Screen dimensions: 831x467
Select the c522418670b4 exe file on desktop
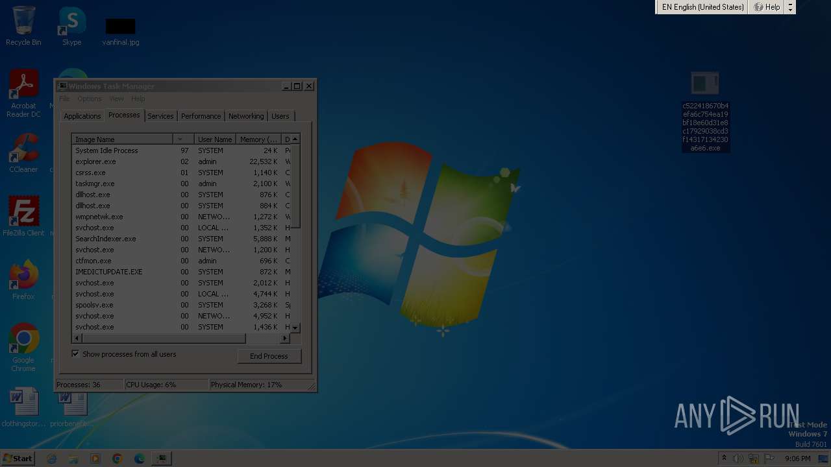pos(705,112)
